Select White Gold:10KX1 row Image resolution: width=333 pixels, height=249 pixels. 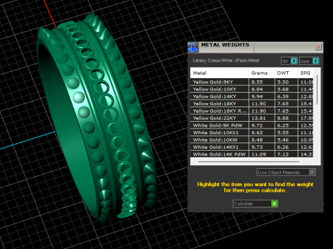(252, 133)
